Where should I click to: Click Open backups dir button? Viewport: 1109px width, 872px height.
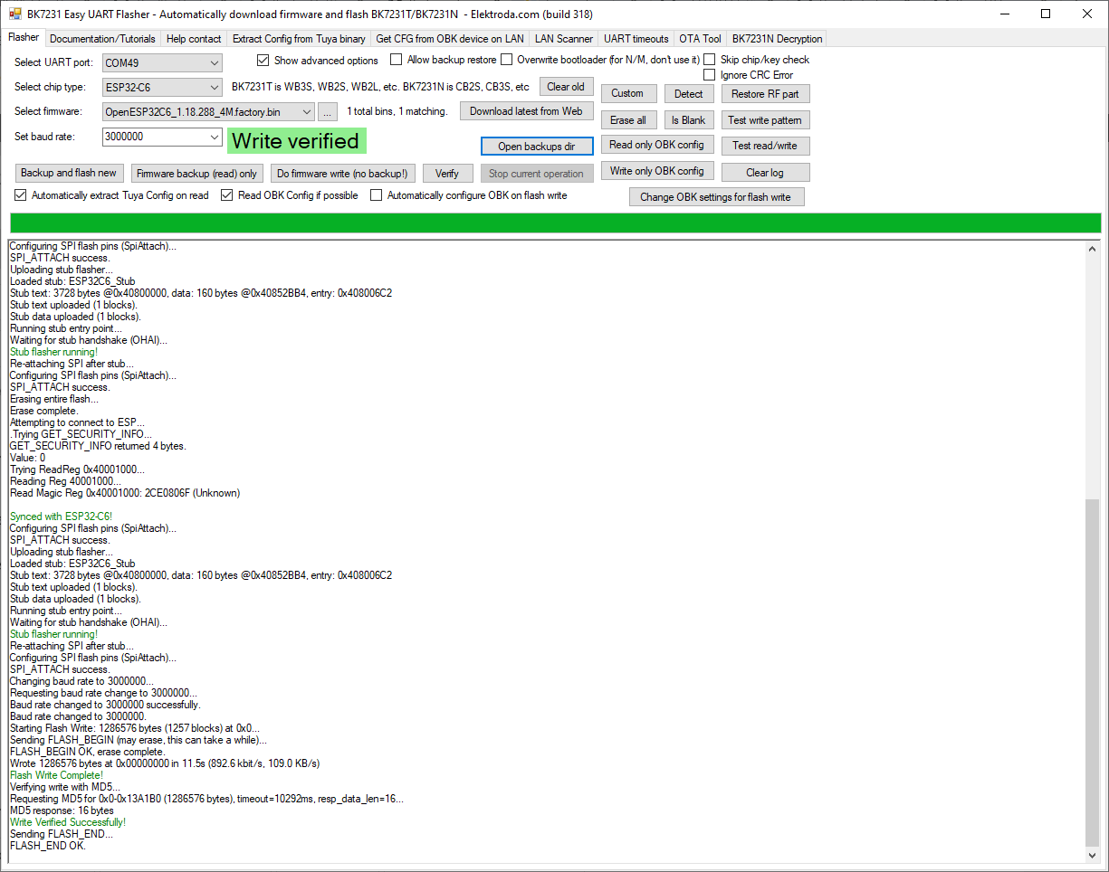(x=537, y=147)
